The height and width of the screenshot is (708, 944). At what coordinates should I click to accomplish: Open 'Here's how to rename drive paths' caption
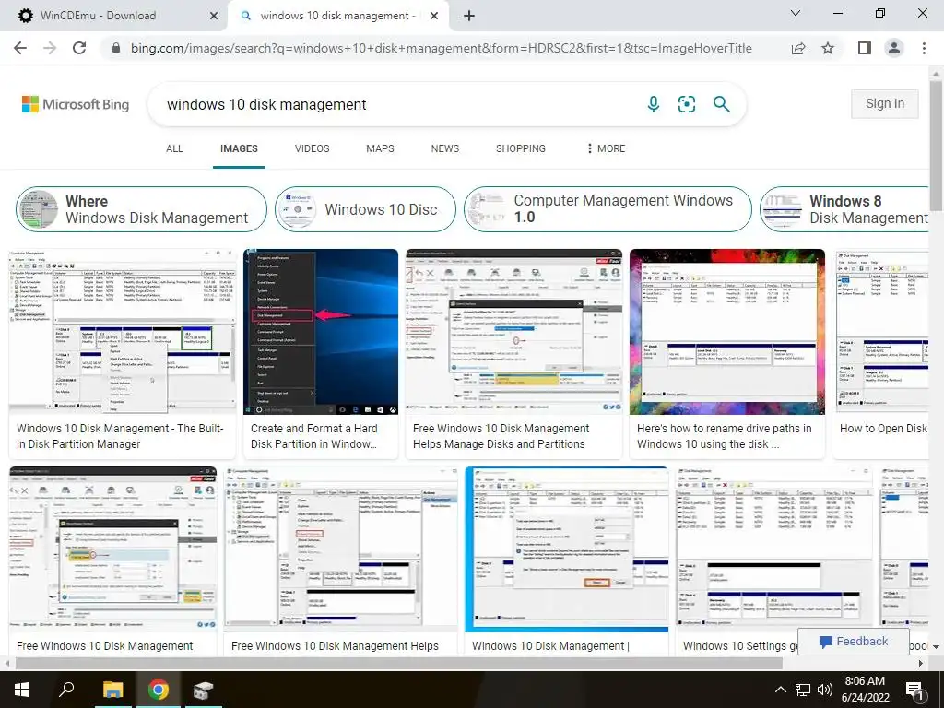[725, 436]
